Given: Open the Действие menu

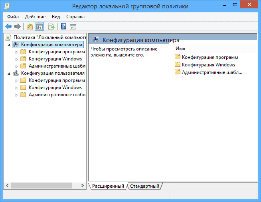Looking at the screenshot, I should (35, 17).
